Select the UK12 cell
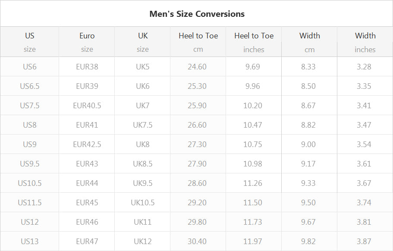The height and width of the screenshot is (251, 393). 142,241
